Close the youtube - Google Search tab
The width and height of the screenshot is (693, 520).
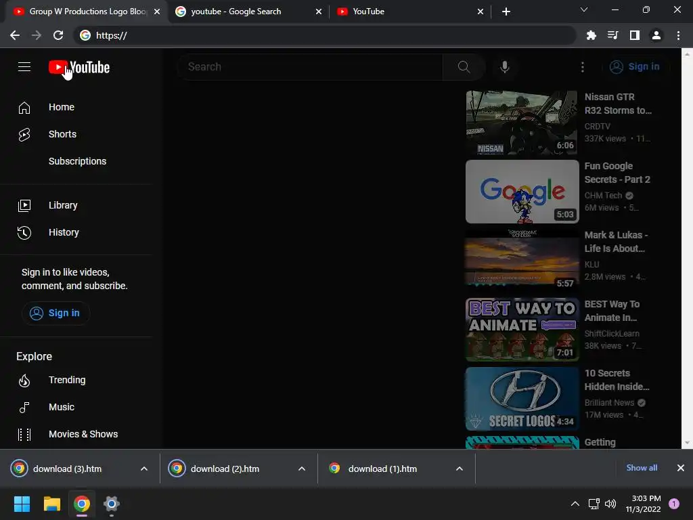click(x=319, y=12)
